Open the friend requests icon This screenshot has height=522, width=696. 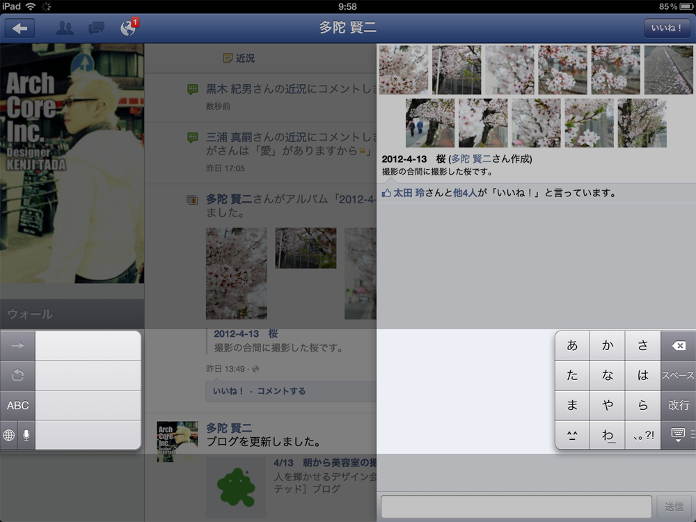point(65,29)
